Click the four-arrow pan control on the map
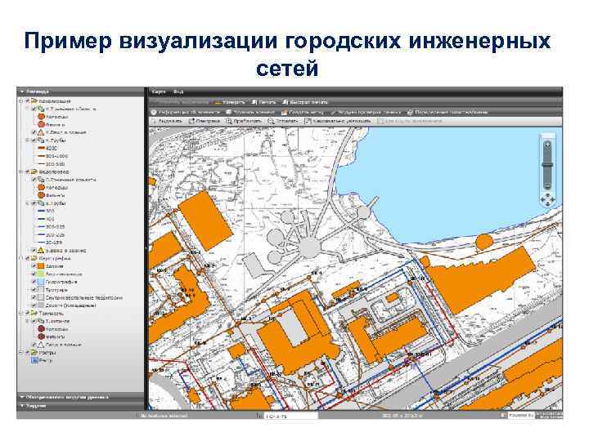This screenshot has height=441, width=589. pyautogui.click(x=547, y=199)
